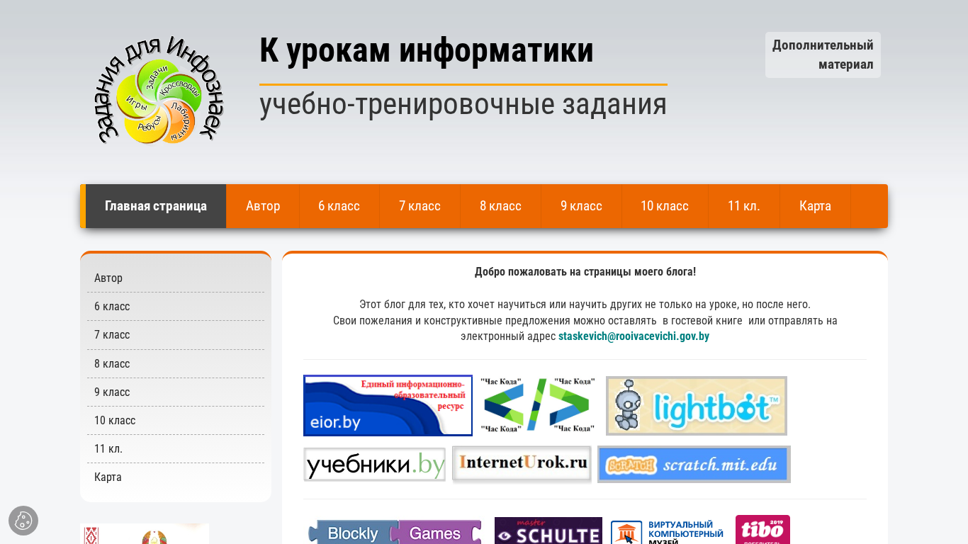Select Главная страница in the orange navigation bar
The width and height of the screenshot is (968, 544).
pos(156,206)
